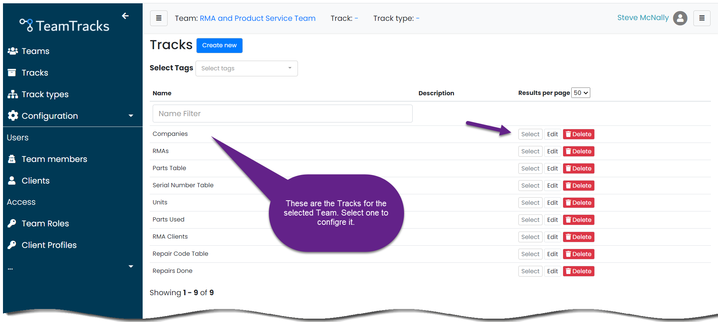Click the Create new button
This screenshot has width=718, height=322.
click(x=219, y=45)
